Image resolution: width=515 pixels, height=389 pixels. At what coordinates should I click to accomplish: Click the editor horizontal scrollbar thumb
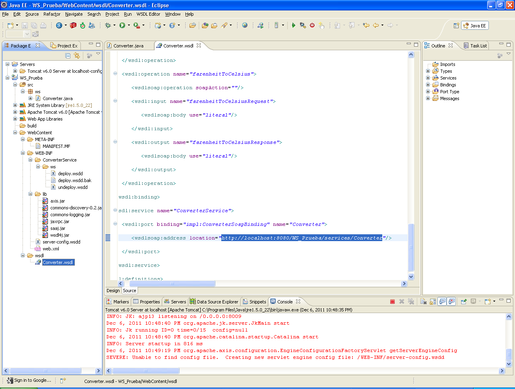pyautogui.click(x=172, y=284)
